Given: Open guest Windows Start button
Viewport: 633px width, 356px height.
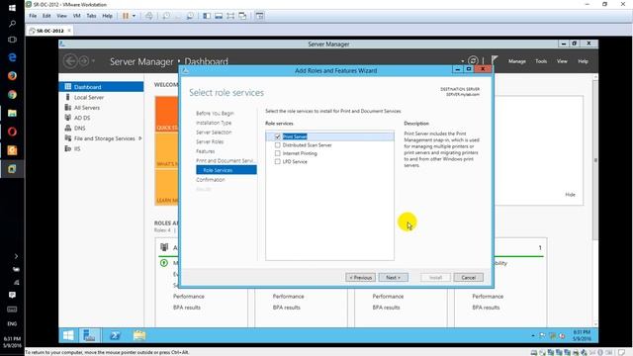Looking at the screenshot, I should 68,335.
